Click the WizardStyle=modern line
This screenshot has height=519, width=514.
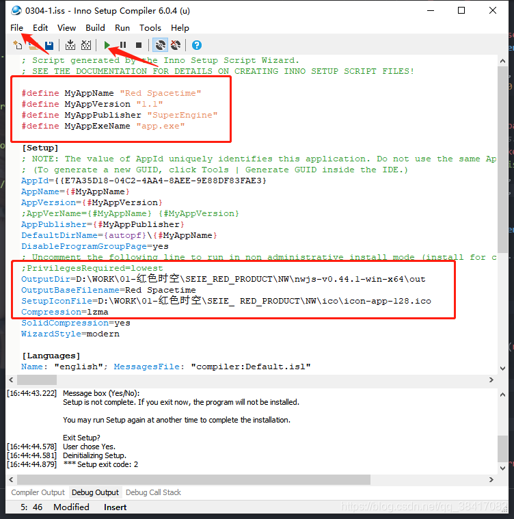[70, 333]
